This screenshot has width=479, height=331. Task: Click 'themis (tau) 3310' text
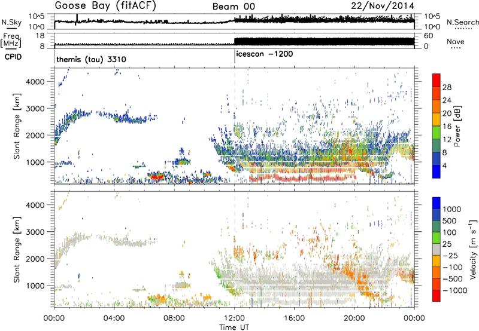click(x=91, y=59)
